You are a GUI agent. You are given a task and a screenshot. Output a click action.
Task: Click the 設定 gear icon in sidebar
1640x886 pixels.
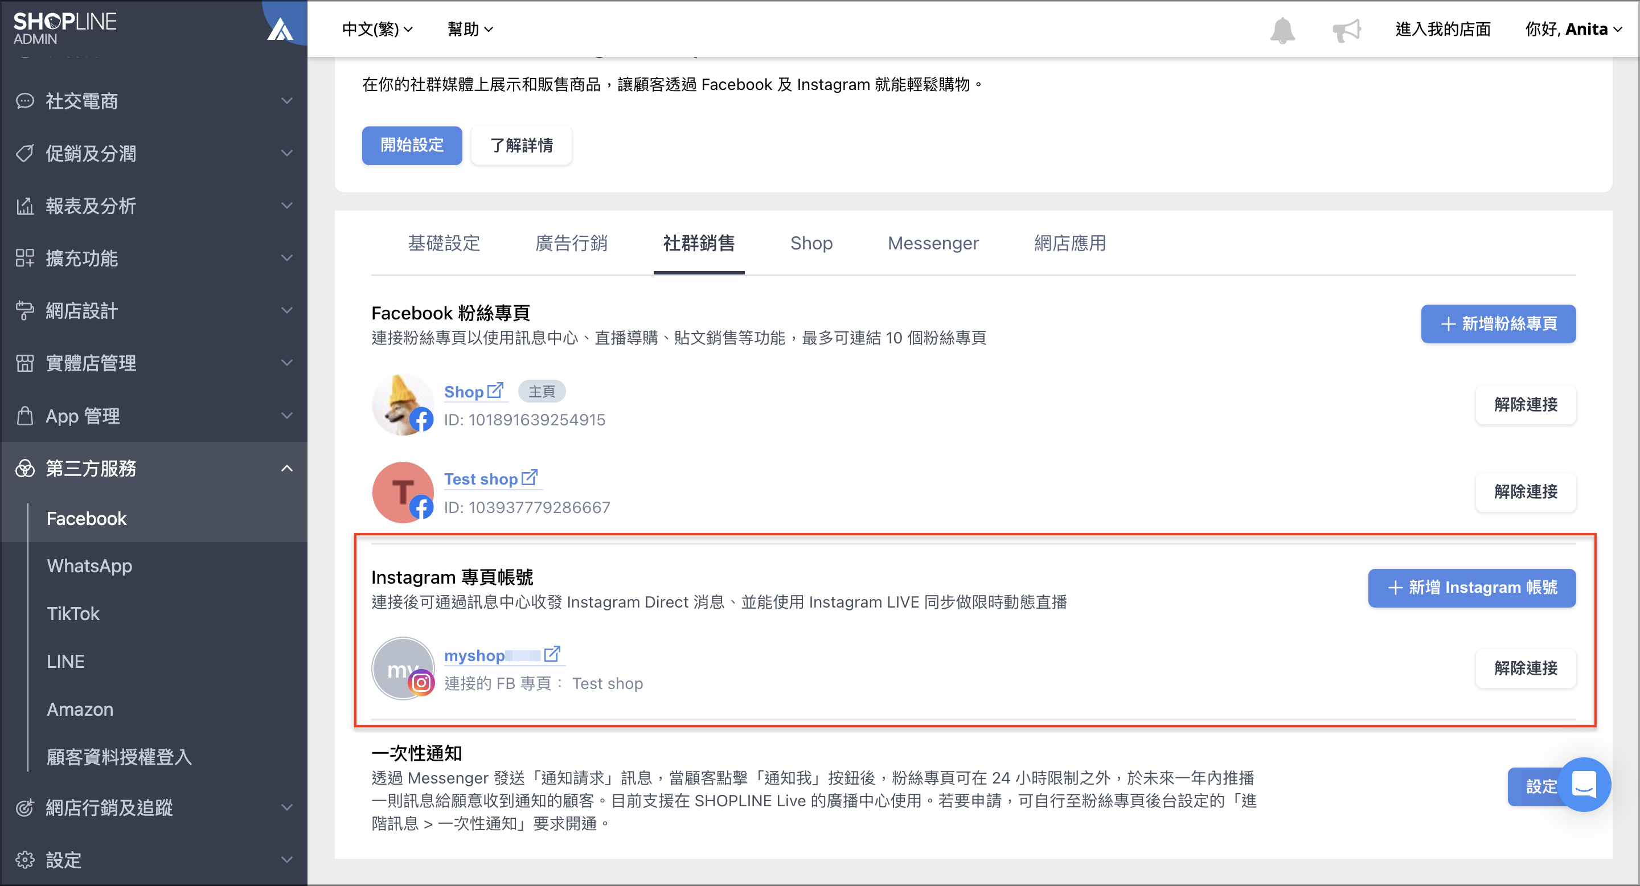(25, 860)
